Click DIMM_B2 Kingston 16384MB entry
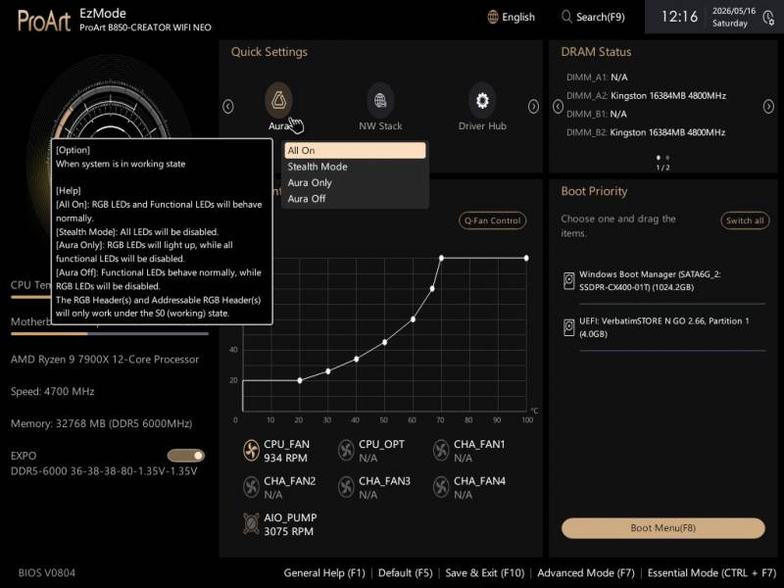 [x=646, y=132]
